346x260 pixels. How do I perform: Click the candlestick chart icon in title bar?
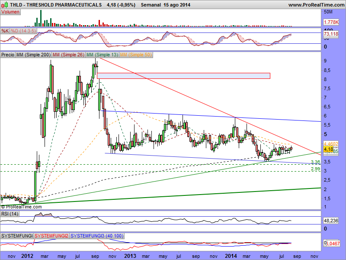[5, 4]
